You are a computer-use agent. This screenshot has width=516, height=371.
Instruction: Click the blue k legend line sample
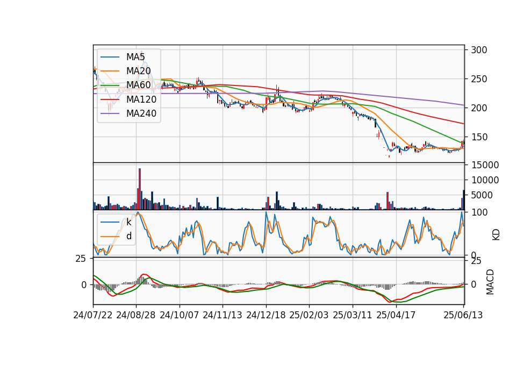click(110, 222)
